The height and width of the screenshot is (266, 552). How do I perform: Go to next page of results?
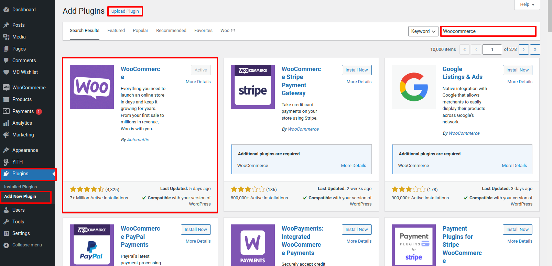[524, 49]
